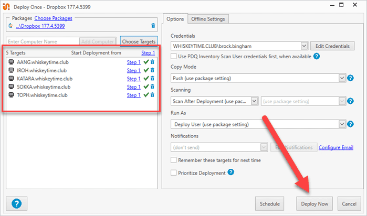Screen dimensions: 367x216
Task: Select the IROH.whiskeytime.club target row
Action: tap(81, 70)
